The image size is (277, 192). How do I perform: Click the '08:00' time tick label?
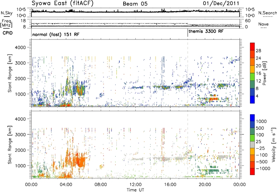(101, 185)
